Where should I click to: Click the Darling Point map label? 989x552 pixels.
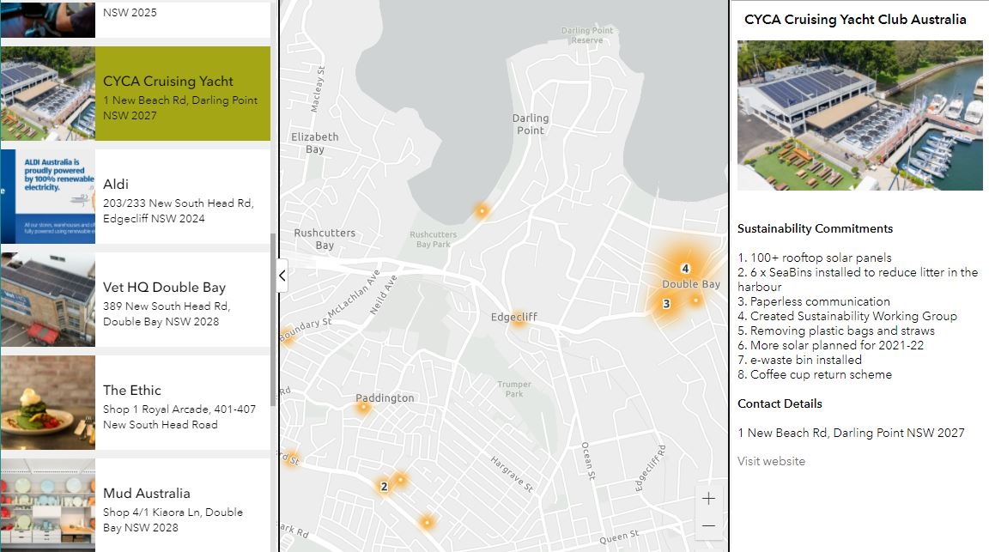coord(531,124)
